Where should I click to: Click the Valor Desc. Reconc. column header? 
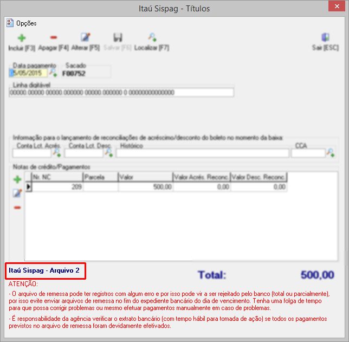(x=258, y=177)
